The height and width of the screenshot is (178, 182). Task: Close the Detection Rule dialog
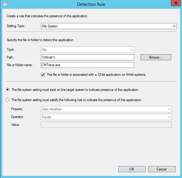[176, 3]
